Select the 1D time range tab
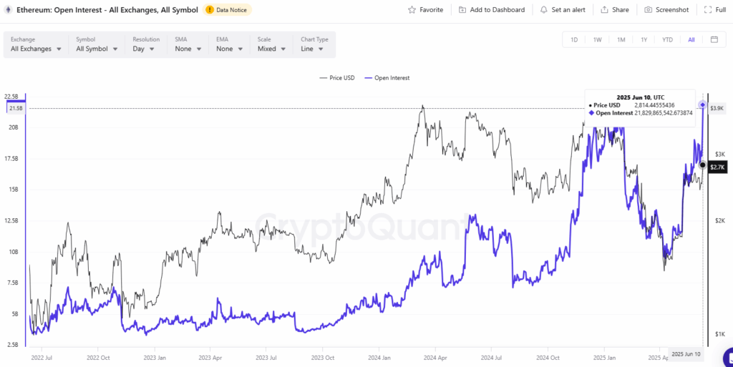Image resolution: width=733 pixels, height=367 pixels. point(574,39)
